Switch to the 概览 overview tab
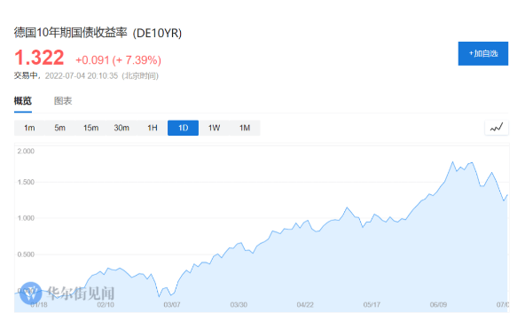The width and height of the screenshot is (525, 321). click(23, 101)
